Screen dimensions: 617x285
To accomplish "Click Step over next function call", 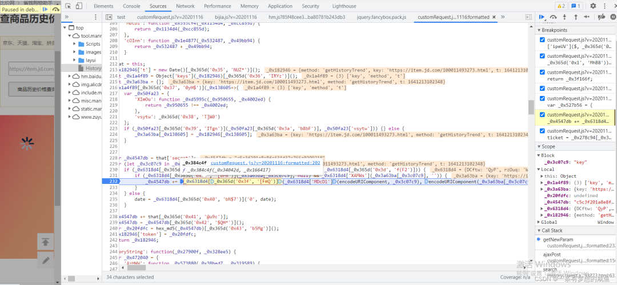I will [x=553, y=18].
